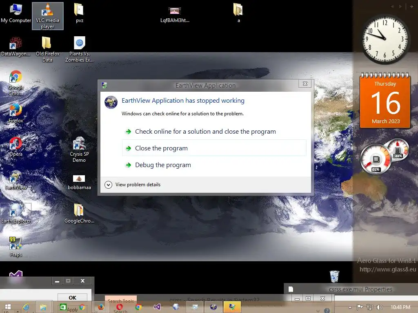This screenshot has width=418, height=313.
Task: Select the Google Chrome desktop shortcut
Action: [x=16, y=82]
